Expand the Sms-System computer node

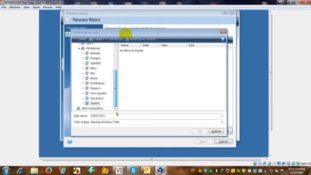click(83, 93)
